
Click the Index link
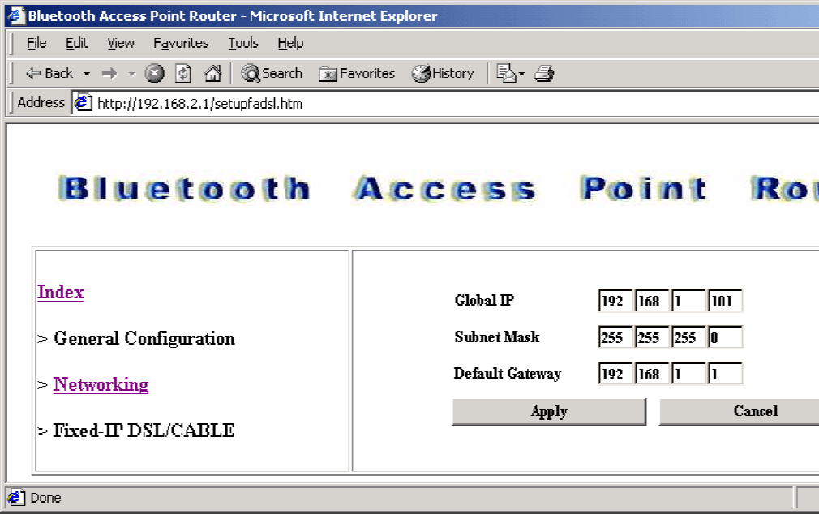(x=61, y=293)
